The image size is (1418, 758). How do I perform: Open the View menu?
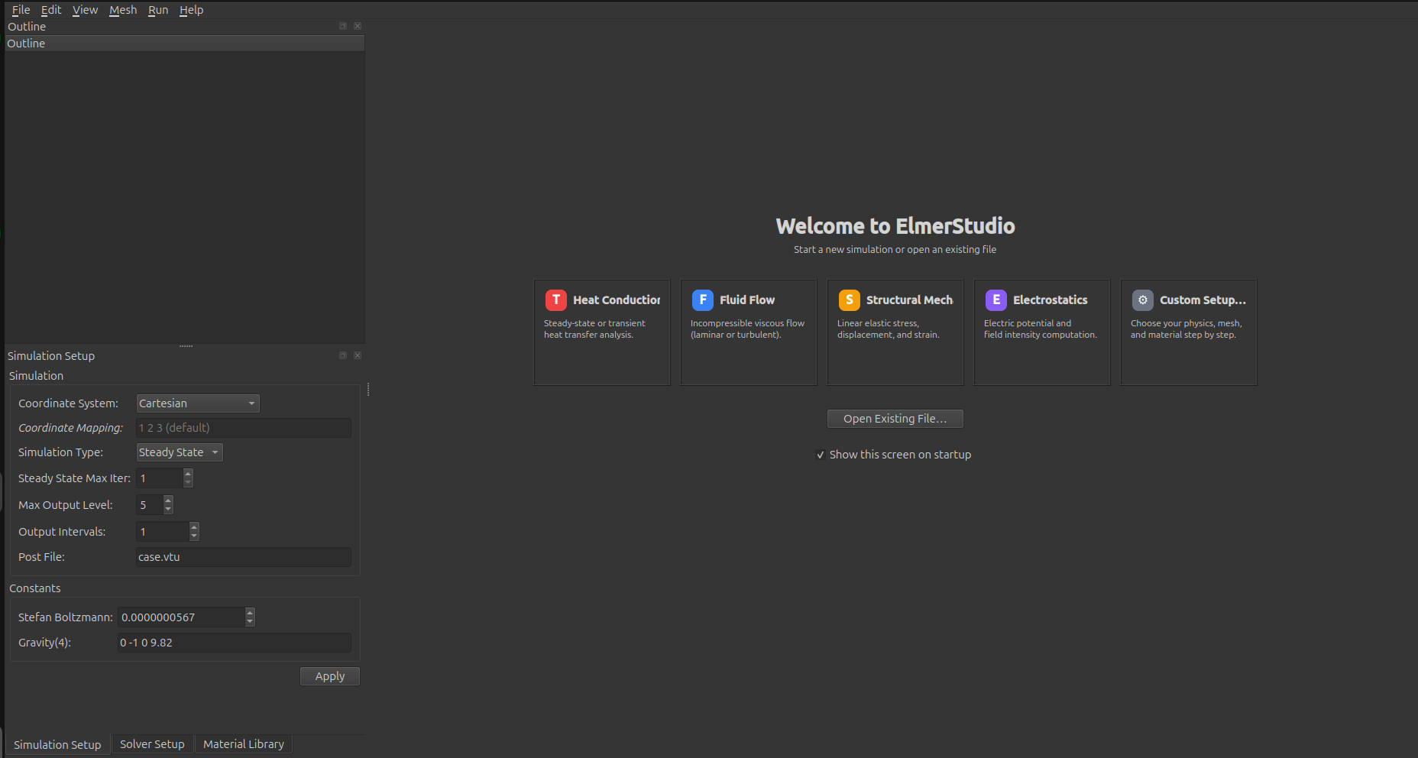click(85, 10)
